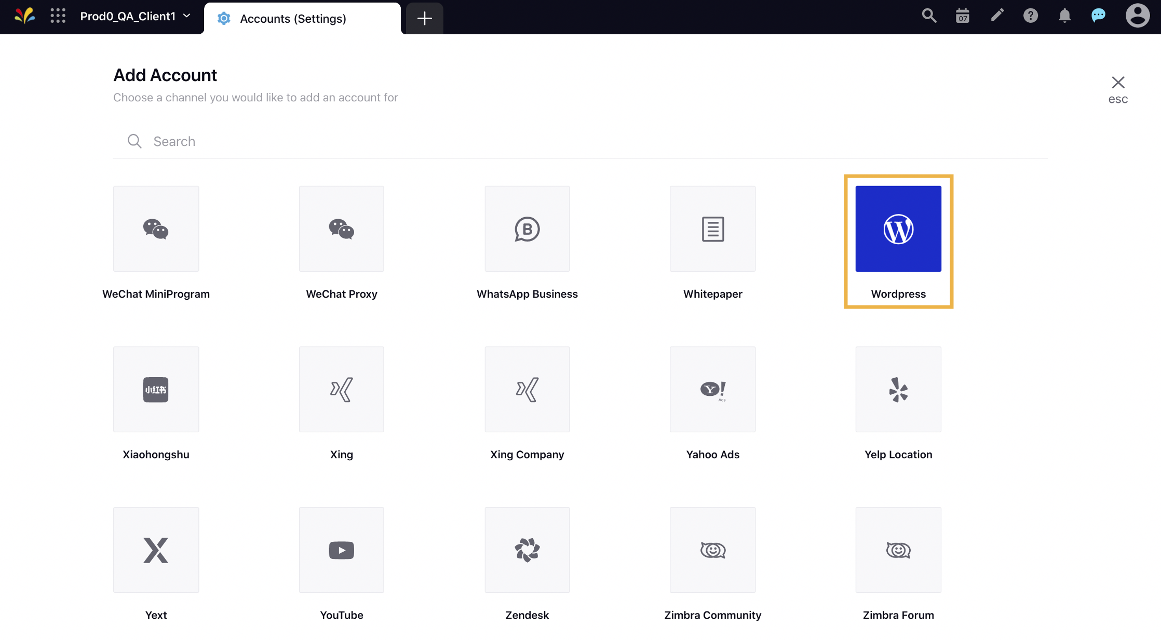This screenshot has height=640, width=1161.
Task: Click the WhatsApp Business label
Action: tap(527, 294)
